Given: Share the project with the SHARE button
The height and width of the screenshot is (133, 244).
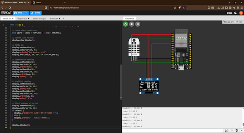Looking at the screenshot, I should point(36,13).
